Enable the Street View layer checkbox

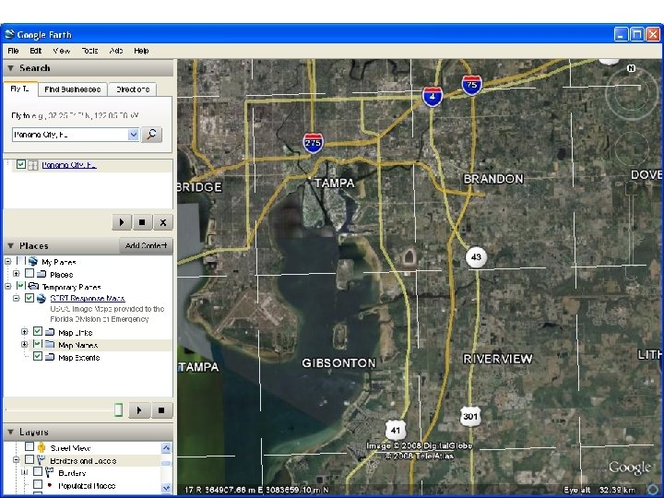tap(30, 446)
